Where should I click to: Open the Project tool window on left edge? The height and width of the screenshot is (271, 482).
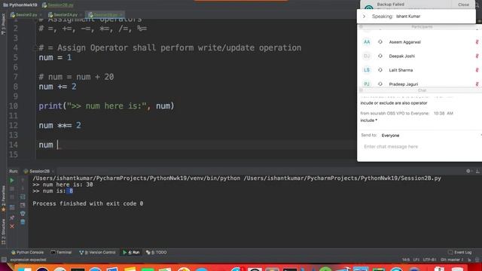click(3, 23)
